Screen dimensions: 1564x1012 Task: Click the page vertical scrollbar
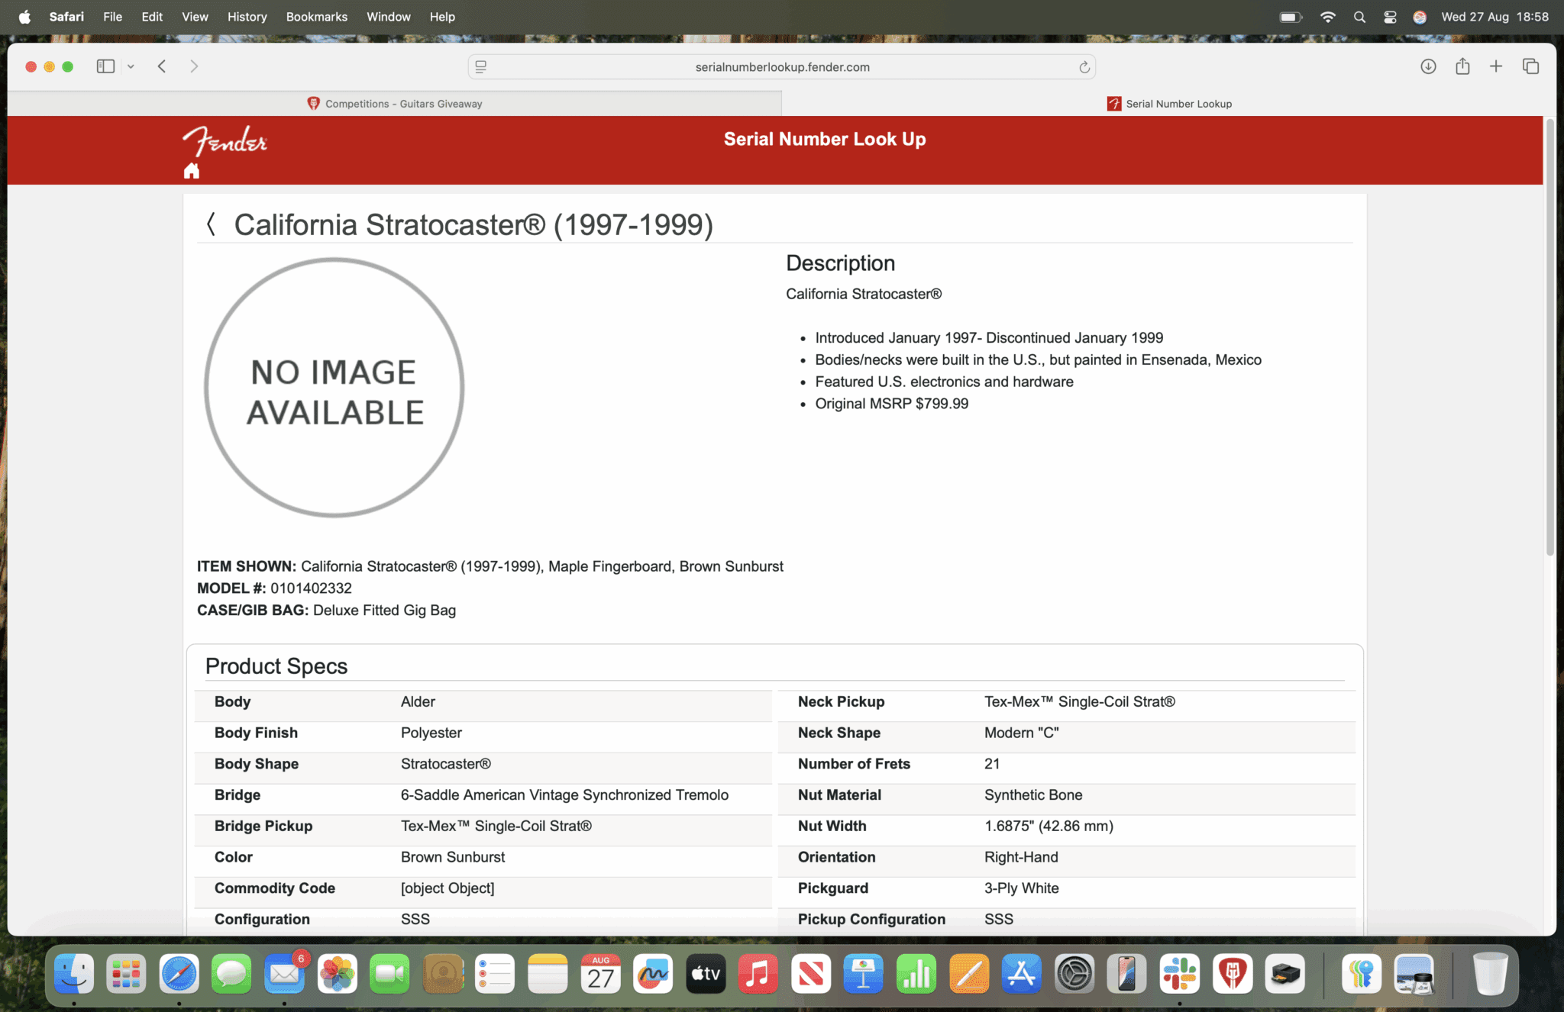(x=1549, y=337)
